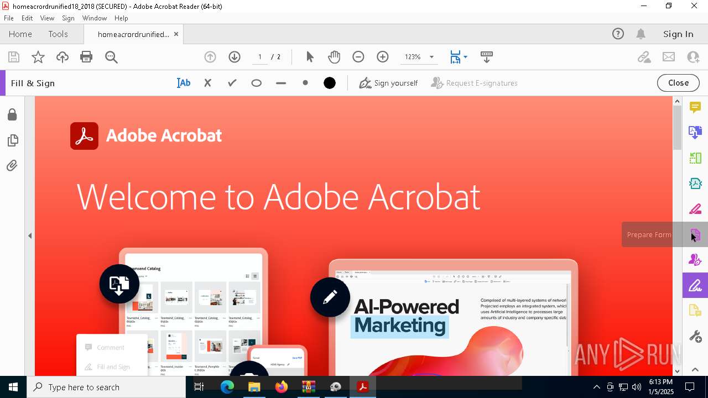Launch Firefox from the taskbar
The image size is (708, 398).
tap(282, 387)
